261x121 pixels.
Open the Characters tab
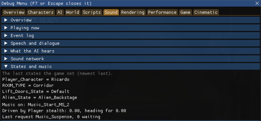pyautogui.click(x=41, y=12)
